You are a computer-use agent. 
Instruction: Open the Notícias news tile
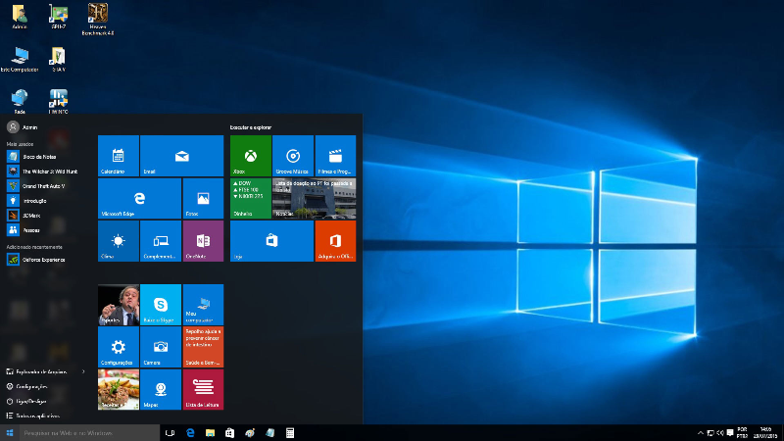[x=315, y=199]
